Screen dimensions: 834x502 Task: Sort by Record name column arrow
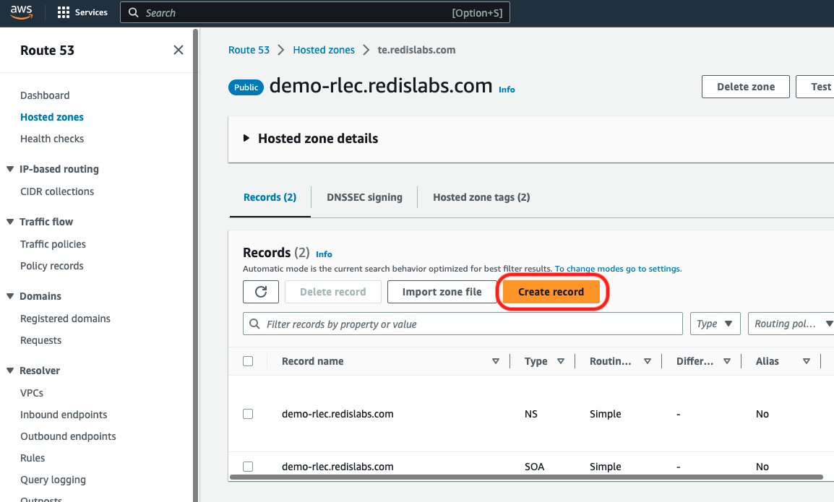(x=496, y=361)
